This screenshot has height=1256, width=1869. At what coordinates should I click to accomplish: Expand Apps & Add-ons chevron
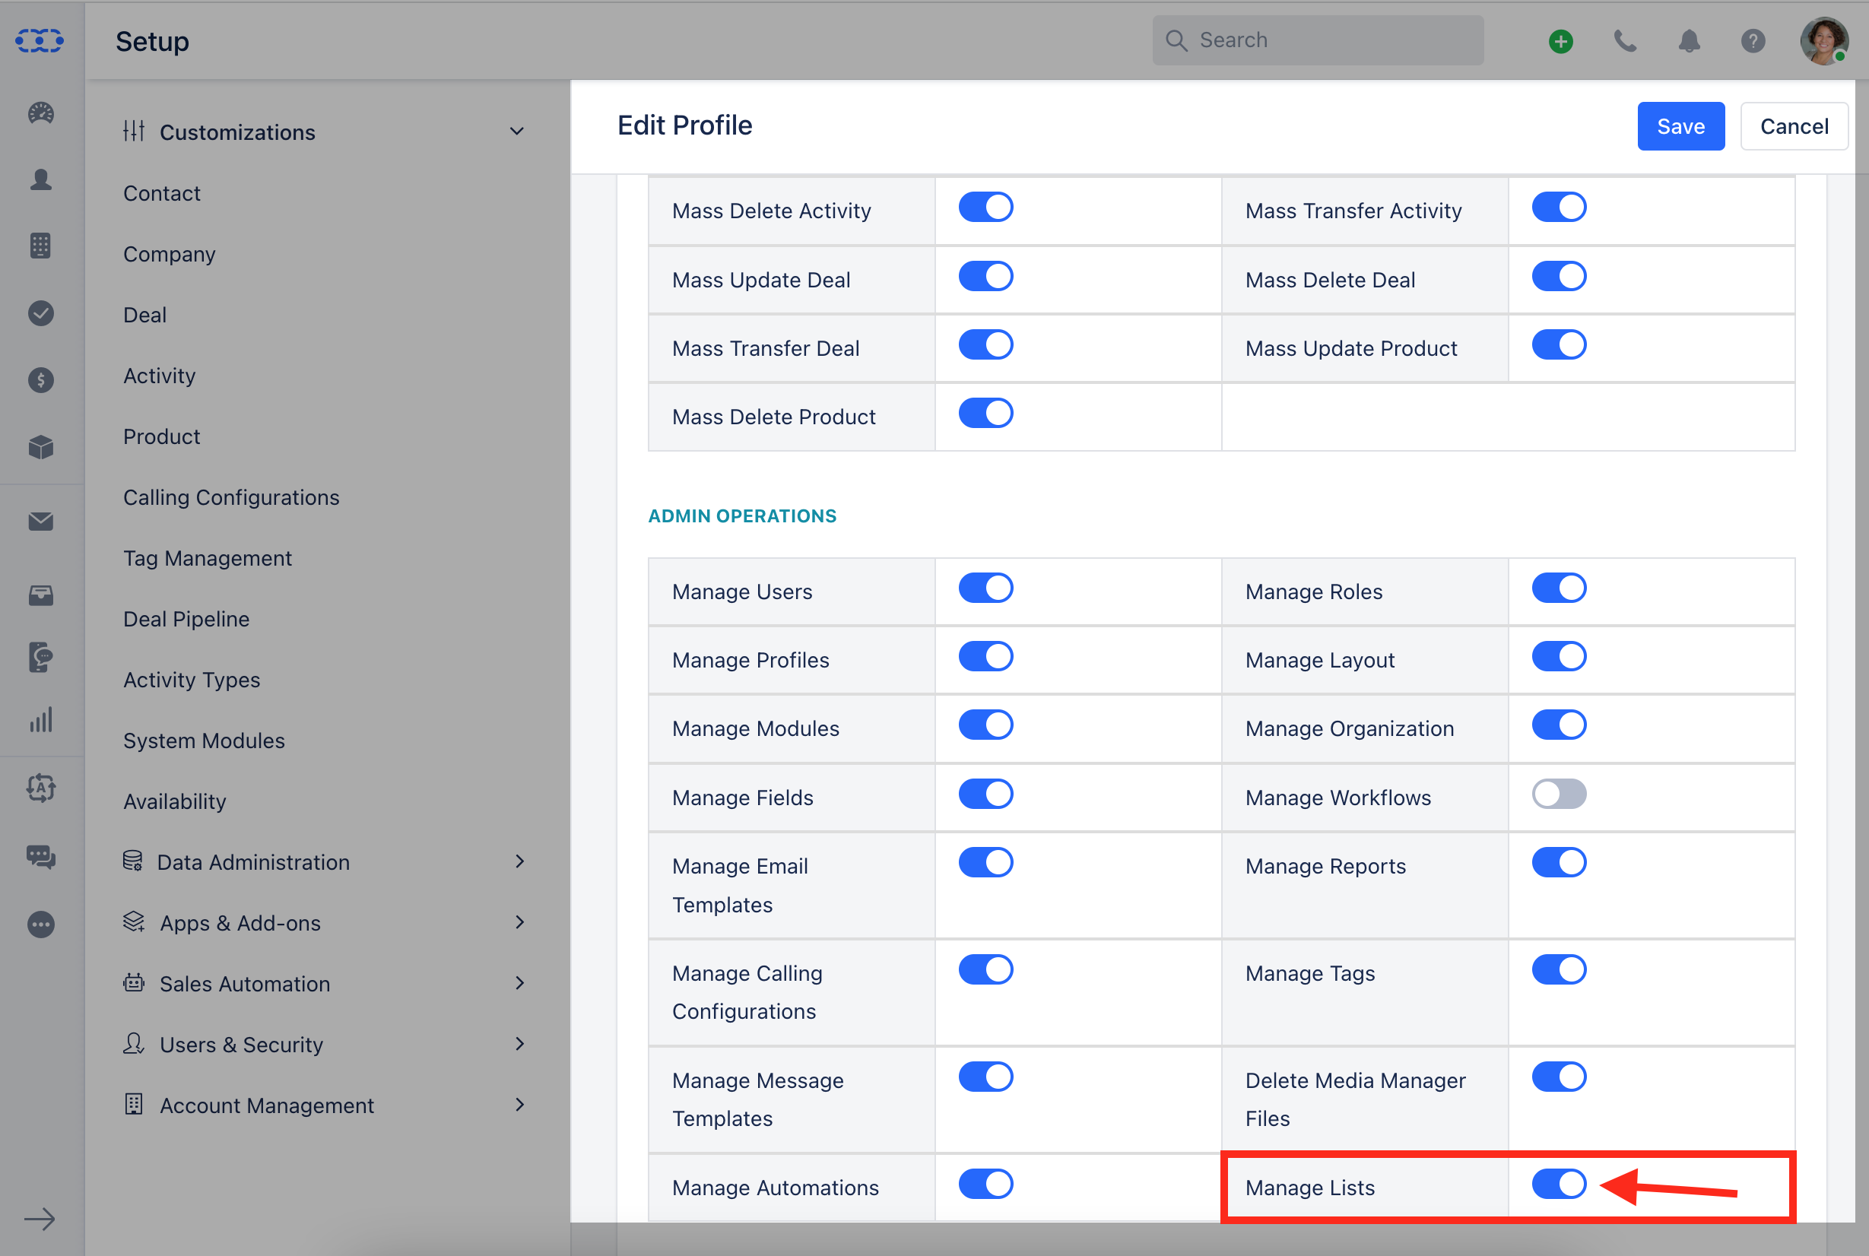tap(520, 922)
